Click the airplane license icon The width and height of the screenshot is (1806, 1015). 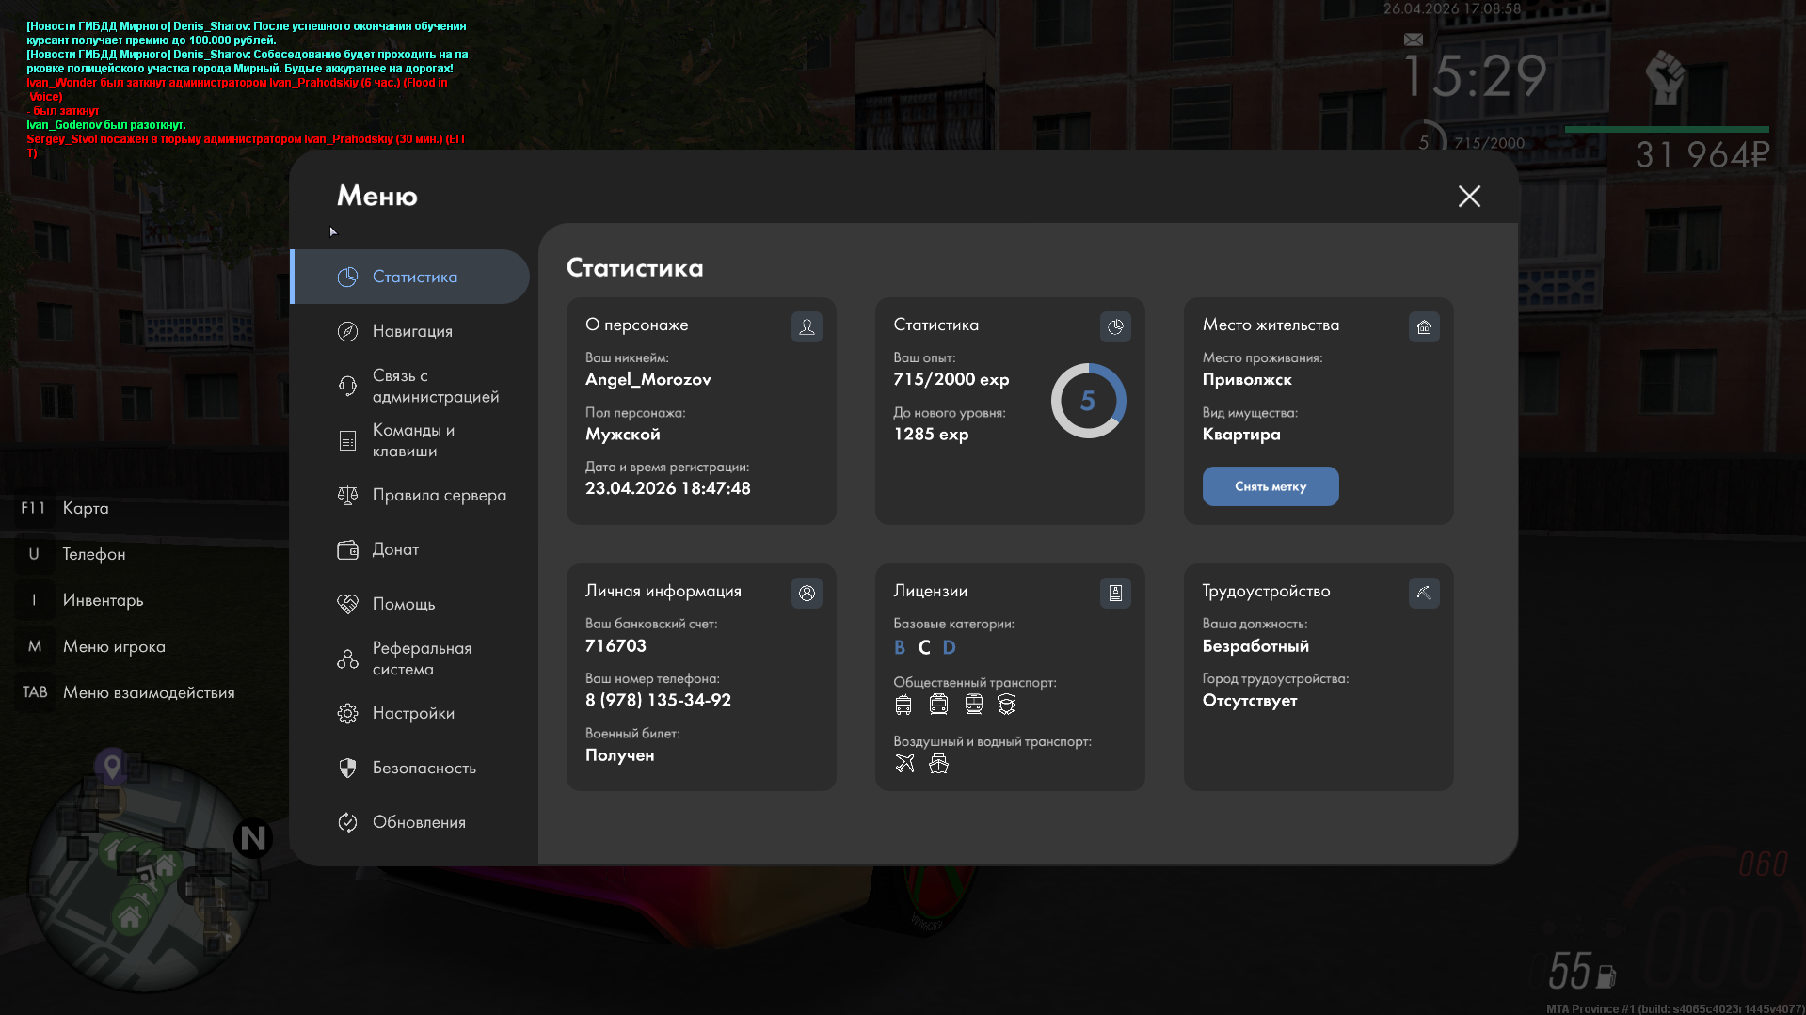click(x=904, y=763)
